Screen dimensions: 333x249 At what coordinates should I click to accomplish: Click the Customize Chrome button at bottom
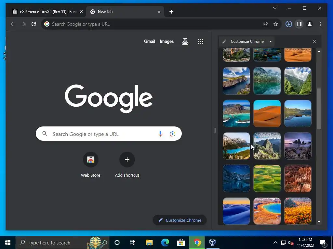(x=180, y=220)
